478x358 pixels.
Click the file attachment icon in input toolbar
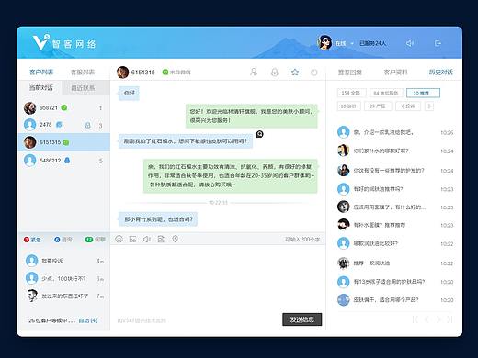coord(161,239)
